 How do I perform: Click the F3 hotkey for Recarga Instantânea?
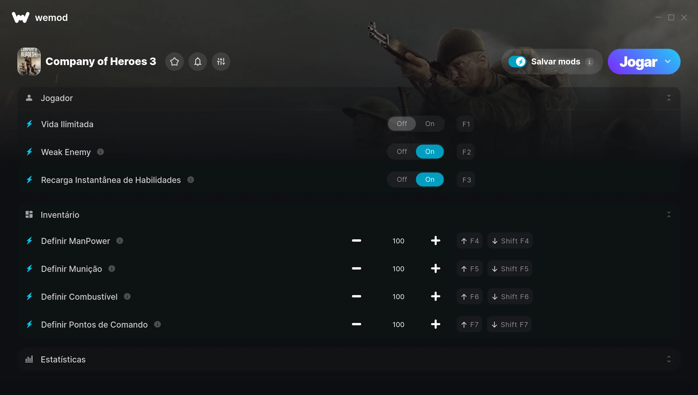click(466, 180)
